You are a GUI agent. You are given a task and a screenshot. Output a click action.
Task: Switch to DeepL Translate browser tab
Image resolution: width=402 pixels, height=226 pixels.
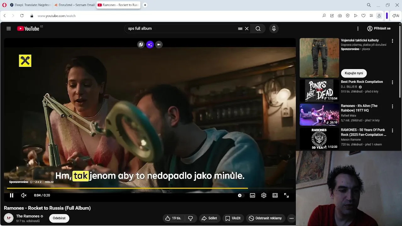[x=30, y=5]
